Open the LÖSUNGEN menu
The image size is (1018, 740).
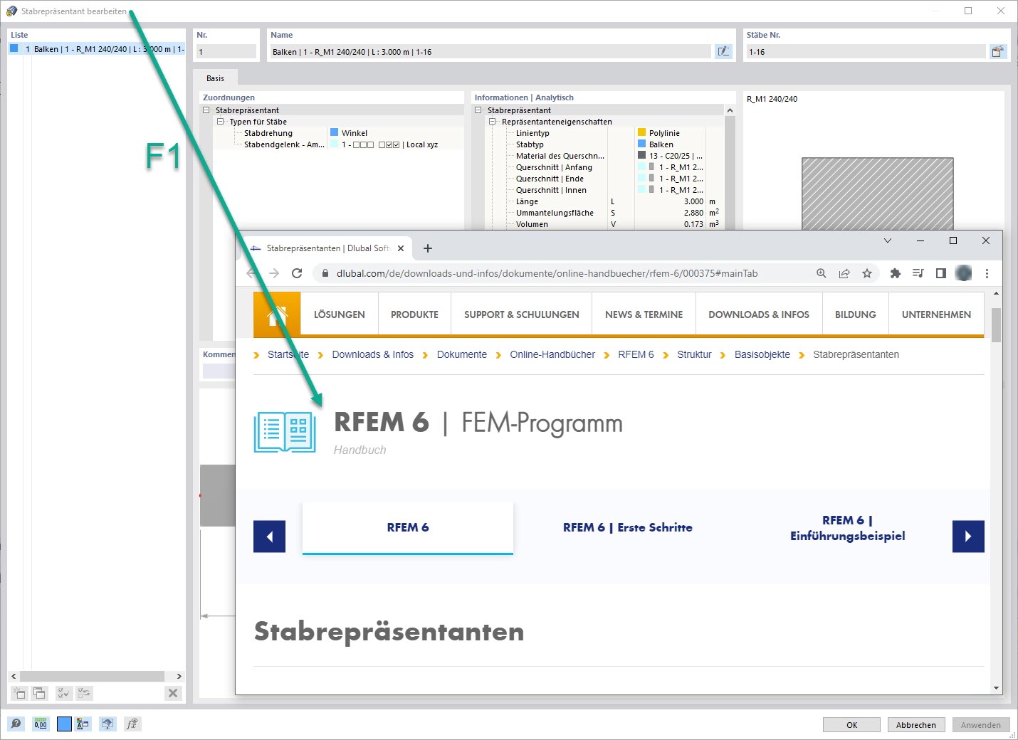[340, 314]
